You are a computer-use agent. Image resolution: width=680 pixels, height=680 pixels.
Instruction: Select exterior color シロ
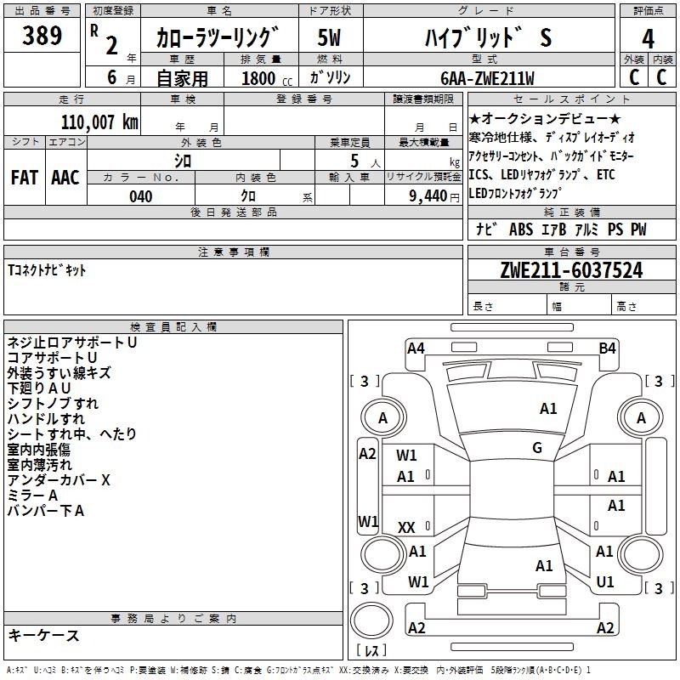click(x=183, y=161)
